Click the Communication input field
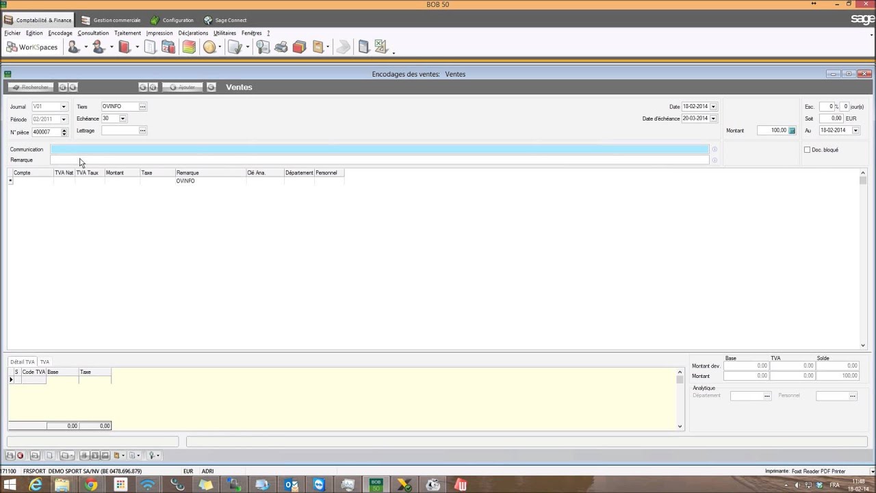876x493 pixels. pyautogui.click(x=380, y=149)
